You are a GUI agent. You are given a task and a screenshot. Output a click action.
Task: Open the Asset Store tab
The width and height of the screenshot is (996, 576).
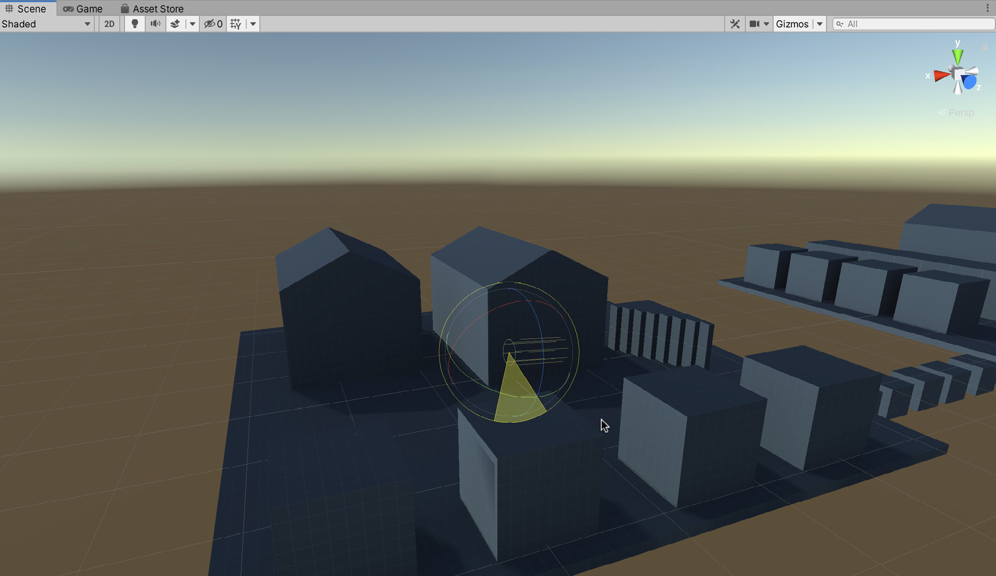tap(152, 8)
